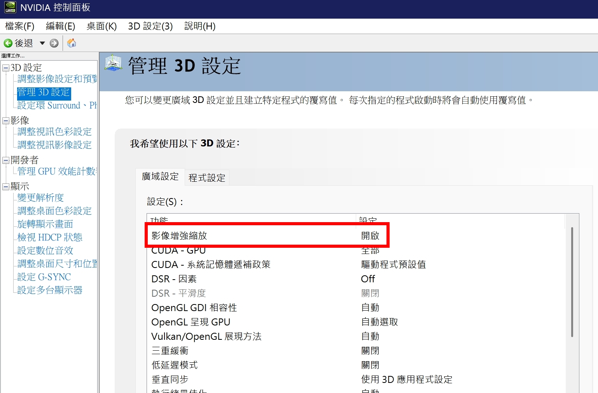Switch to the 程式設定 tab
Screen dimensions: 598x393
coord(207,178)
